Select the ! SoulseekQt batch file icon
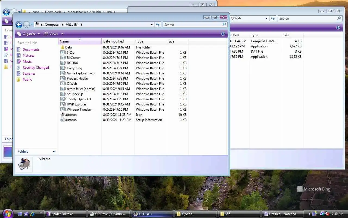The image size is (348, 218). pyautogui.click(x=63, y=94)
